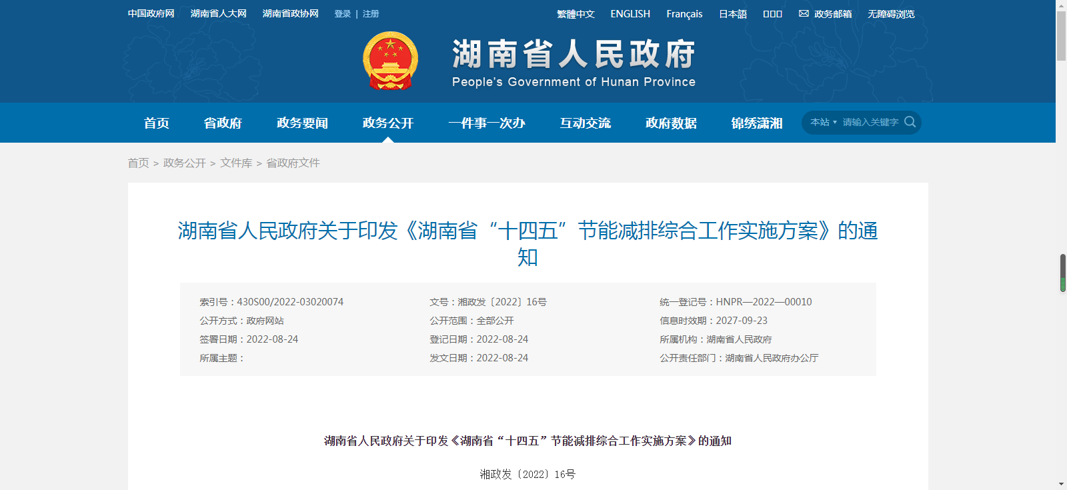1067x490 pixels.
Task: Select the 签署日期 2022-08-24 text
Action: pos(249,339)
